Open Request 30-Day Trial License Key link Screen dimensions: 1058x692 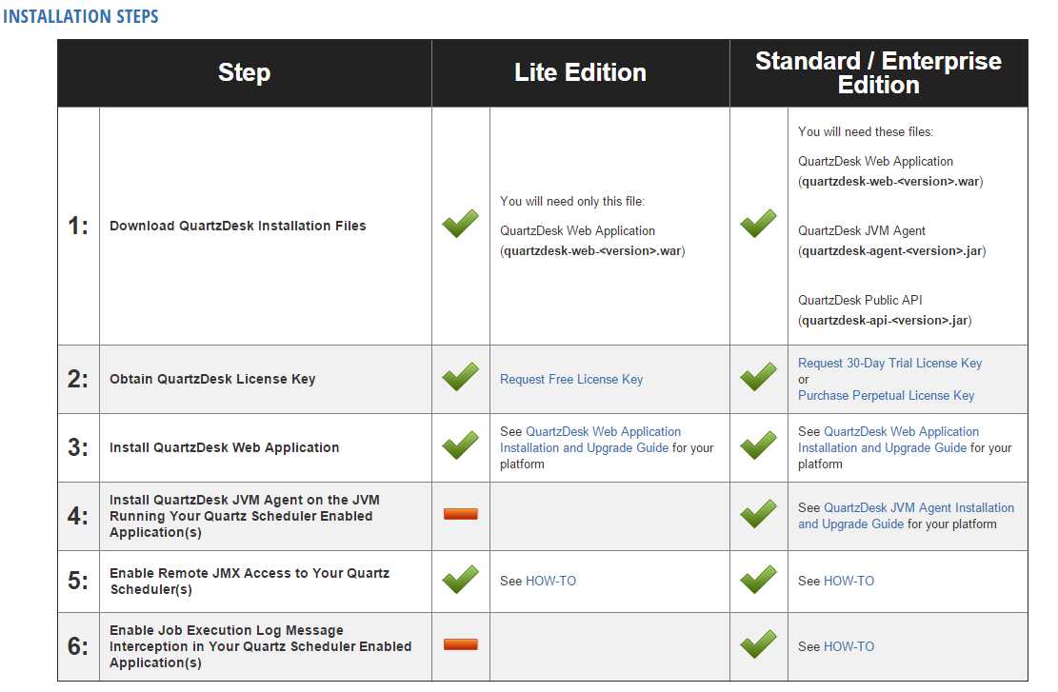click(x=890, y=363)
